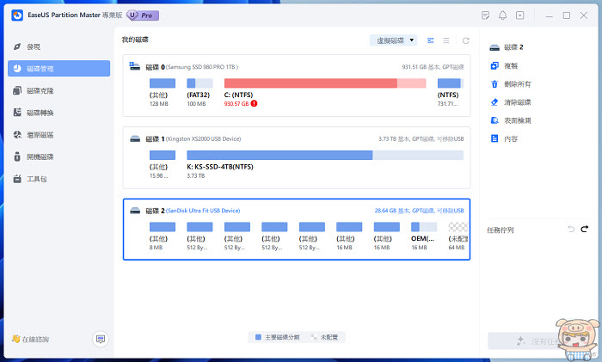Click the red warning icon by 930.57 GB
This screenshot has height=362, width=602.
(255, 104)
